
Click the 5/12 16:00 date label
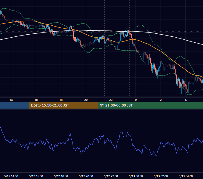[x=36, y=176]
